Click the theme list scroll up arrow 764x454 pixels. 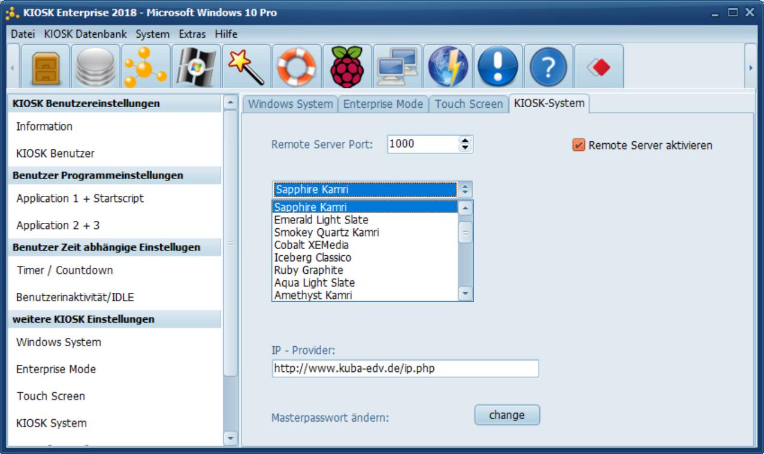click(x=466, y=208)
